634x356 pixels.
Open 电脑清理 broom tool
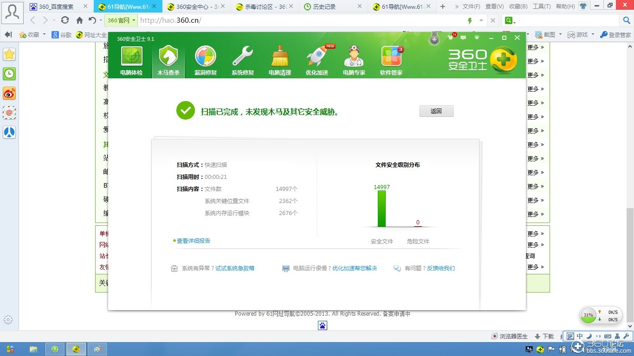(280, 61)
